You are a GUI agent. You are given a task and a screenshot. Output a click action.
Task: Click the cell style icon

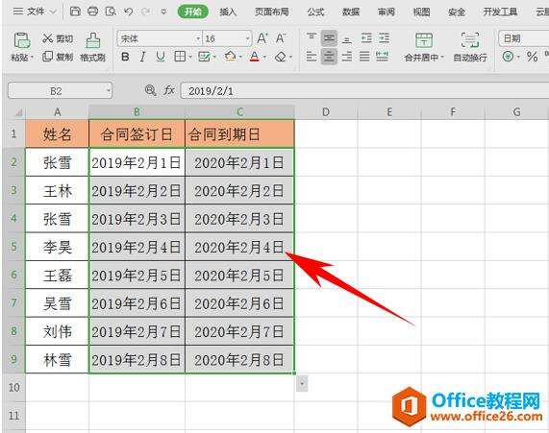click(204, 57)
